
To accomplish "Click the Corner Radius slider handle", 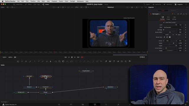I will pyautogui.click(x=166, y=48).
